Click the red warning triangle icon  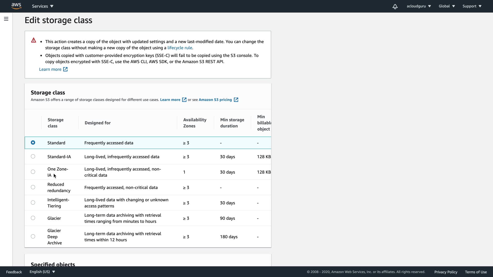[x=34, y=40]
